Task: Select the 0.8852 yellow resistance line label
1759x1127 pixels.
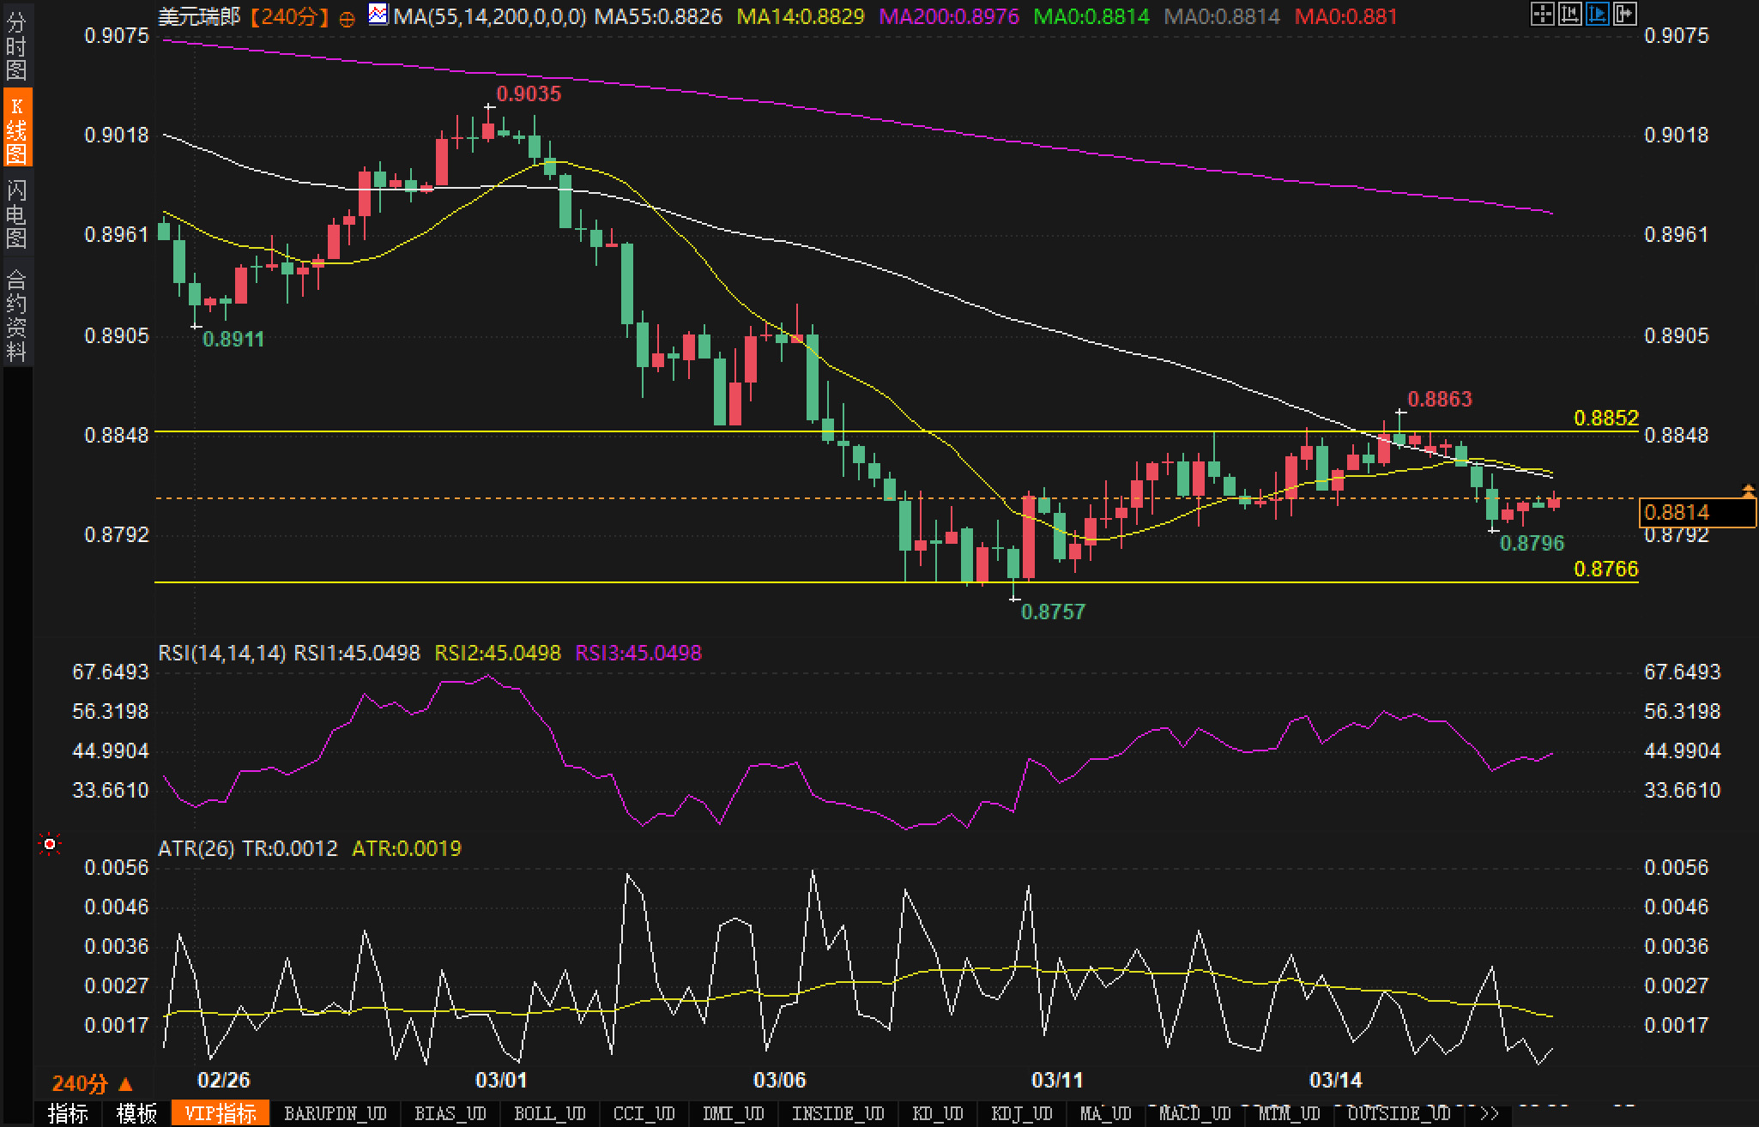Action: 1606,418
